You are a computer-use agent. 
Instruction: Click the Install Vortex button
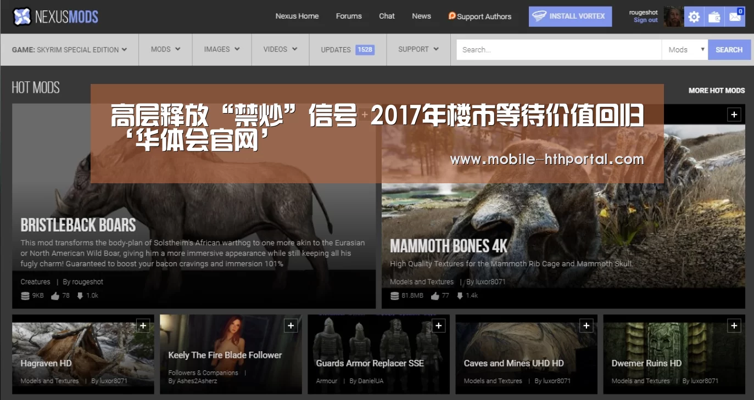coord(569,16)
